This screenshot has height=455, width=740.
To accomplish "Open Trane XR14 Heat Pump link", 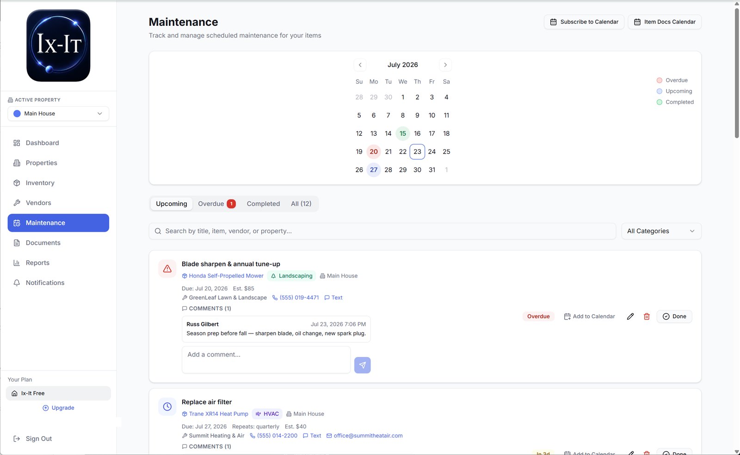I will tap(215, 414).
